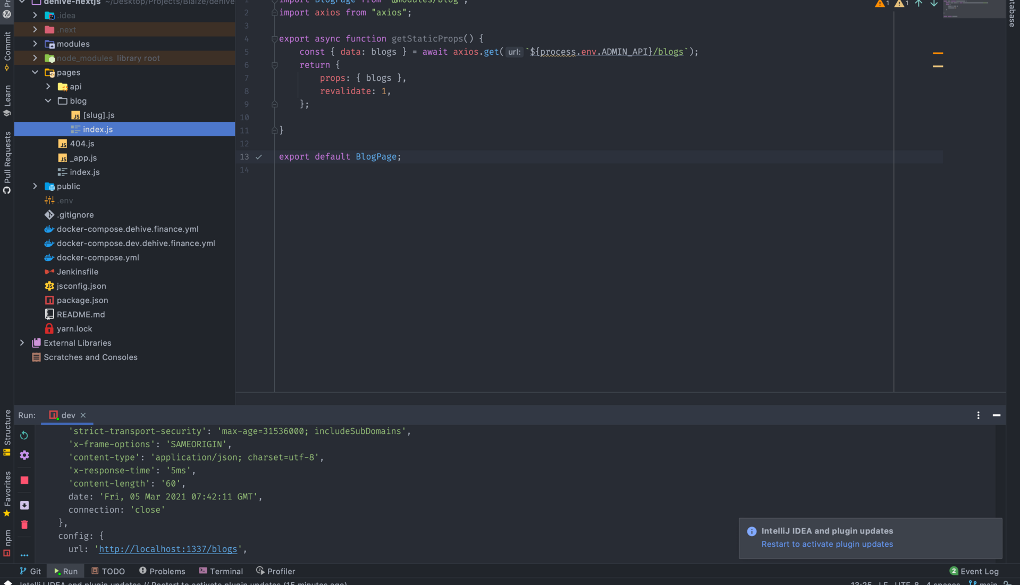Close the dev run tab
This screenshot has height=585, width=1020.
coord(83,415)
